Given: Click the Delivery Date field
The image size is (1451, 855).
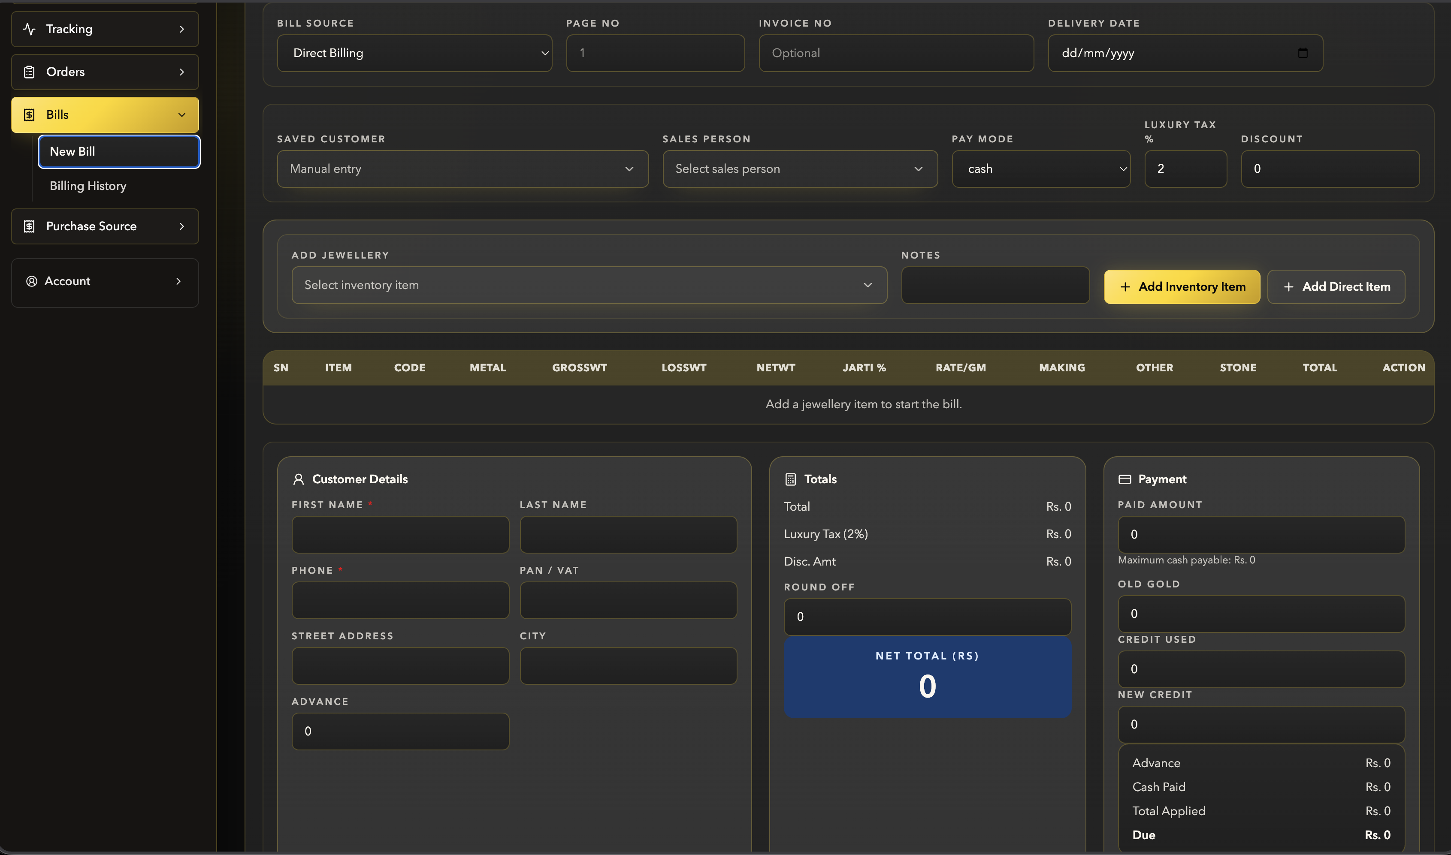Looking at the screenshot, I should pos(1185,53).
